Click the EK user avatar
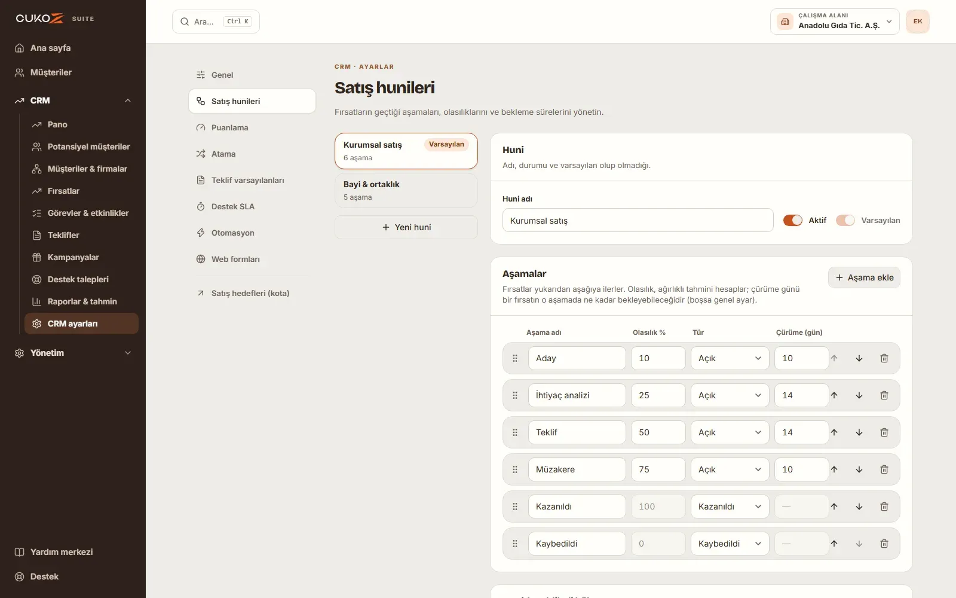This screenshot has height=598, width=956. tap(918, 22)
